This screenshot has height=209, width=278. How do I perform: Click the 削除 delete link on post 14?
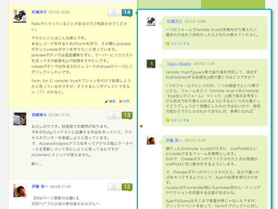coord(126,101)
